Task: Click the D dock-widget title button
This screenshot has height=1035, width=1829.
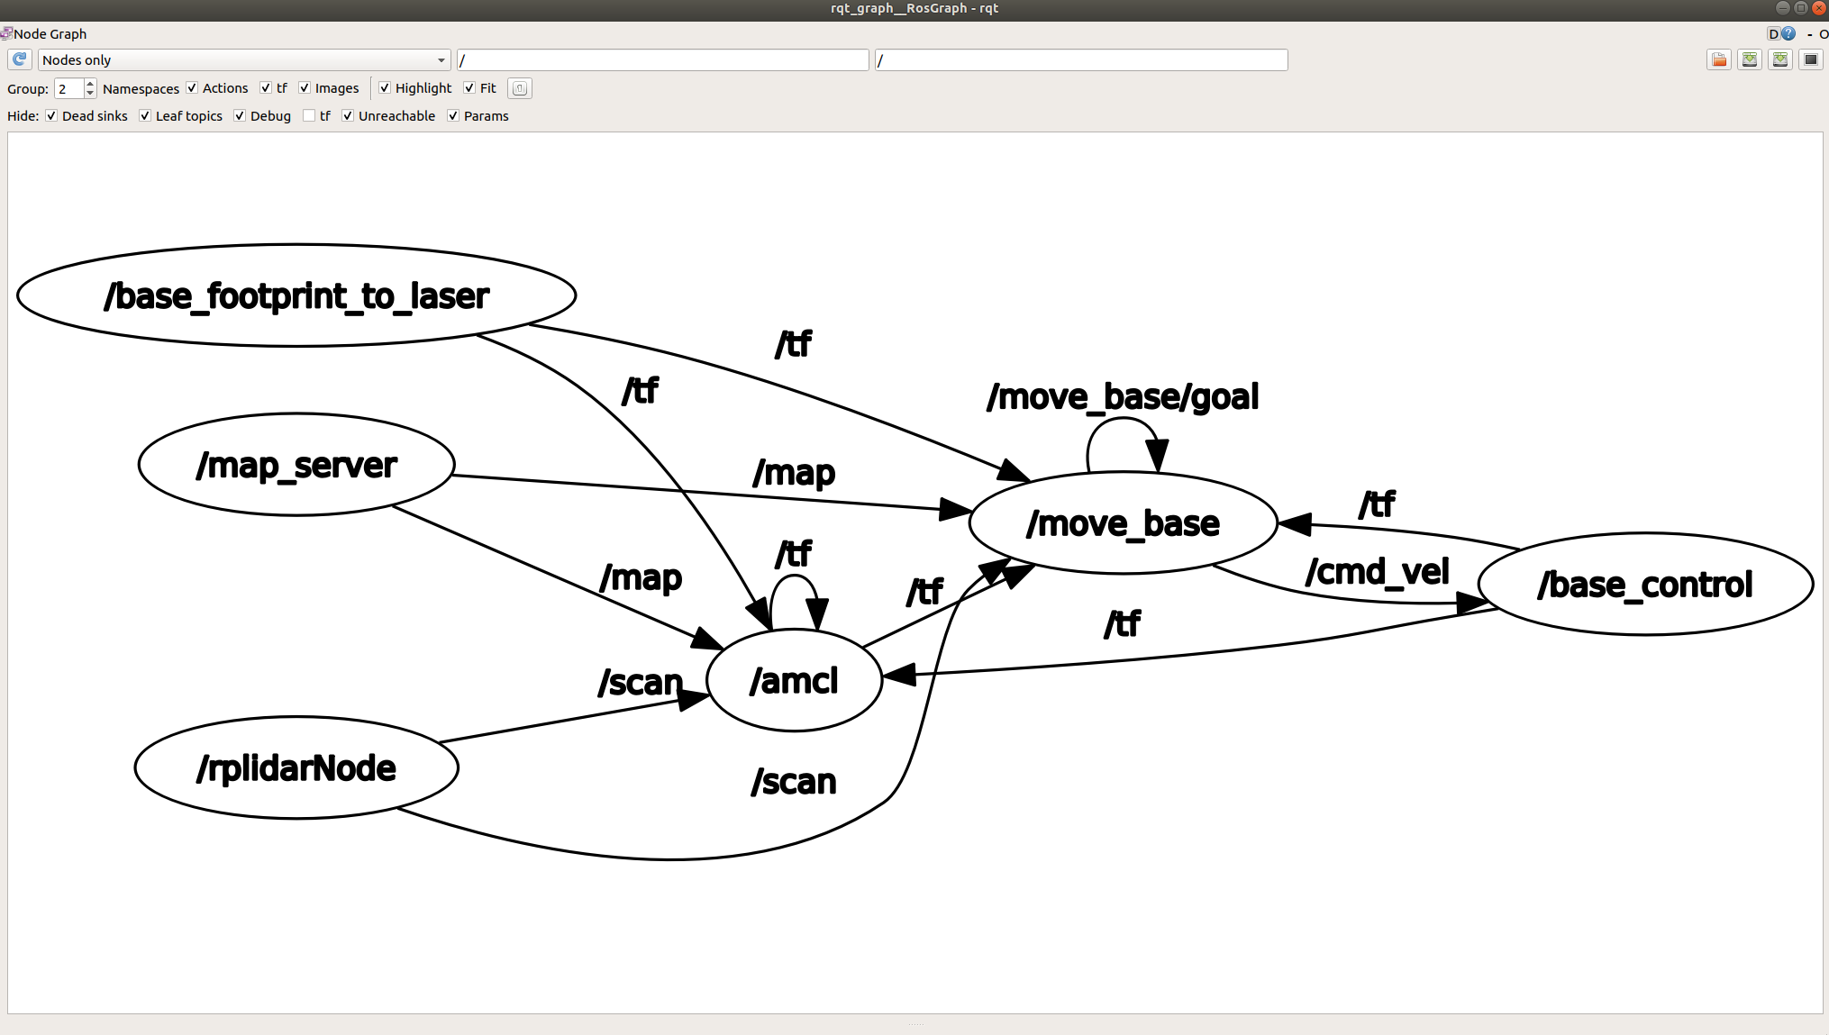Action: coord(1773,33)
